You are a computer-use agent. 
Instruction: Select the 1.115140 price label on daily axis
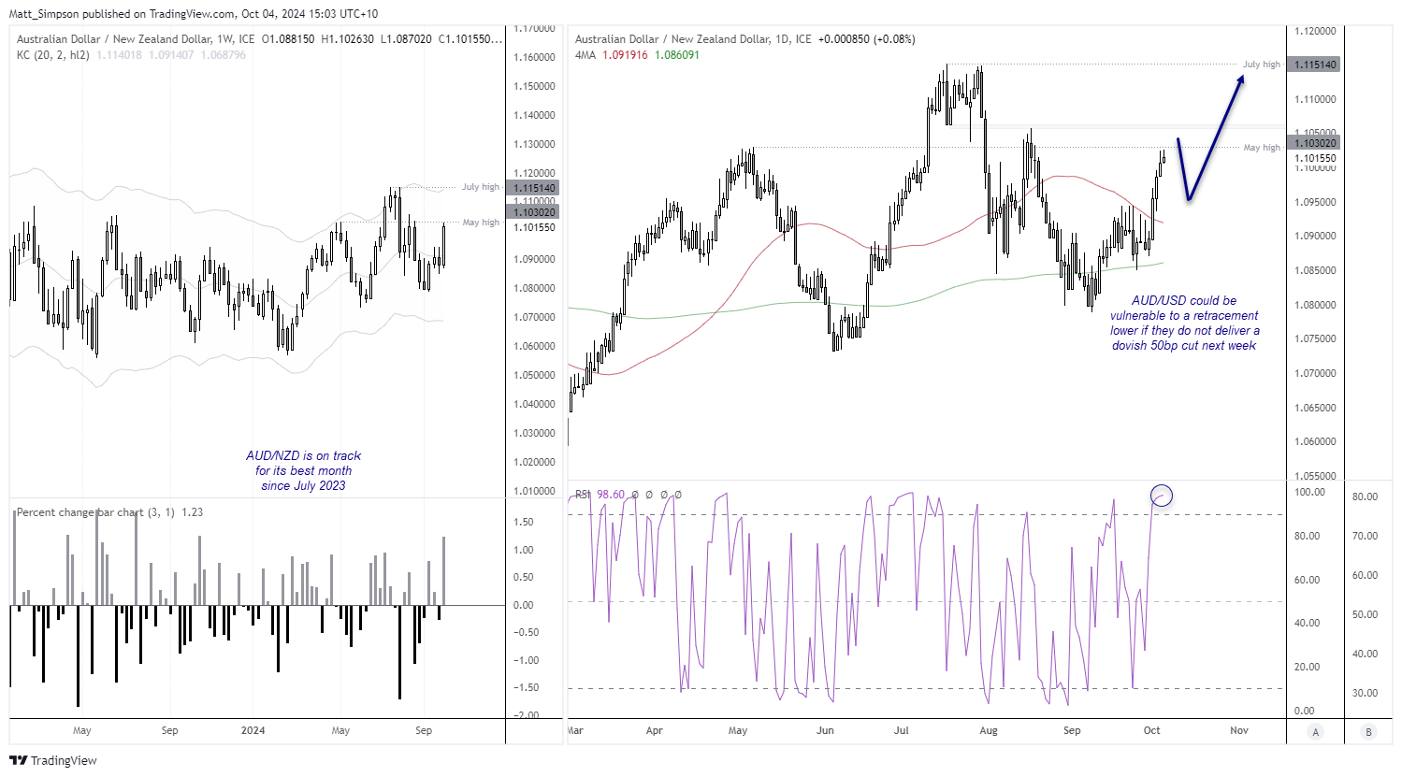coord(1315,65)
